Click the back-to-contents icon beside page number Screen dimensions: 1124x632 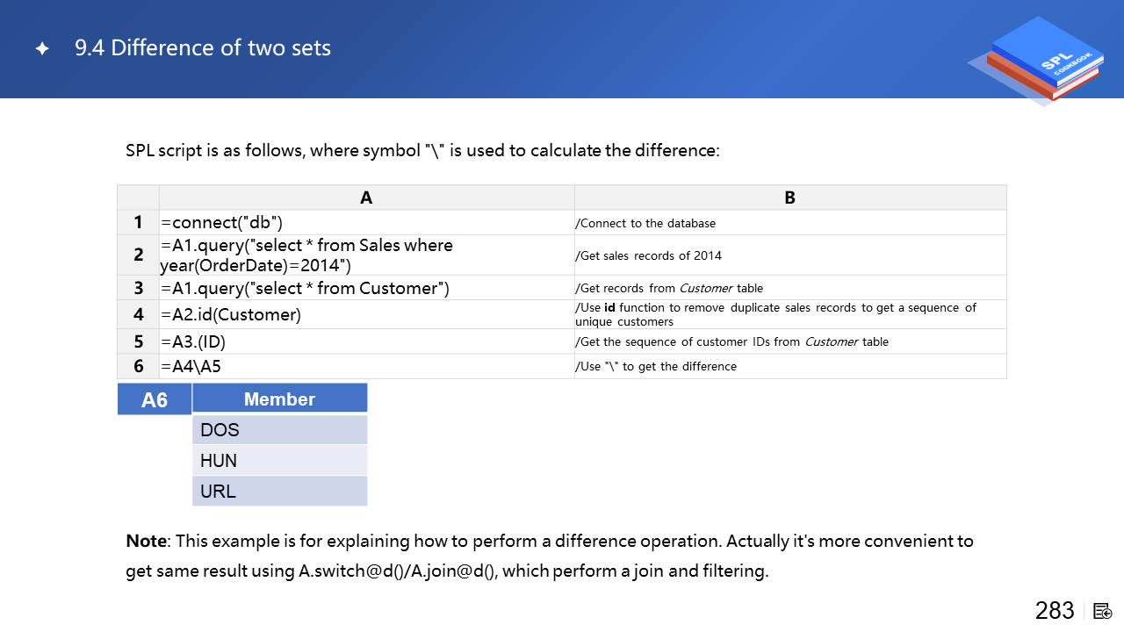1103,611
